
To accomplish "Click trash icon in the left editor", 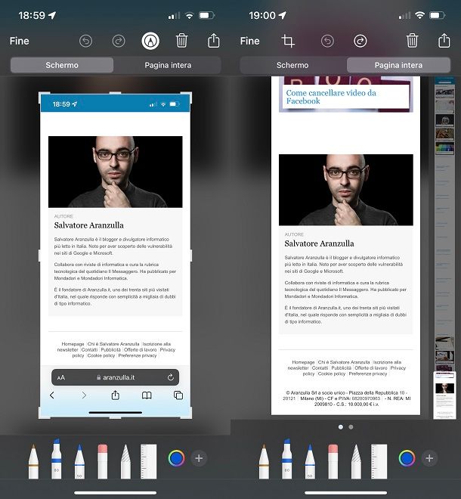I will coord(181,41).
